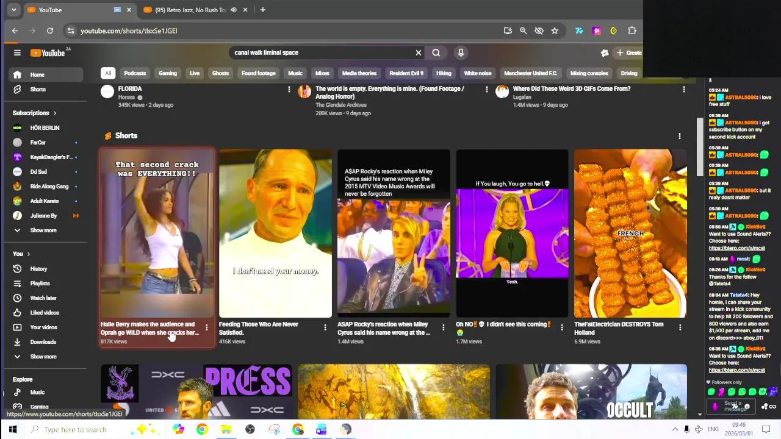781x439 pixels.
Task: Open The Glendale Archives channel avatar
Action: tap(304, 92)
